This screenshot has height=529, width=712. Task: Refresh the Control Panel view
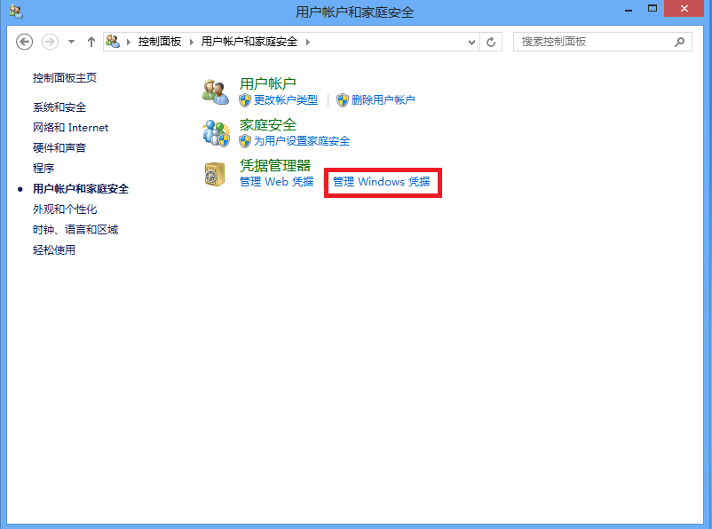pos(491,43)
